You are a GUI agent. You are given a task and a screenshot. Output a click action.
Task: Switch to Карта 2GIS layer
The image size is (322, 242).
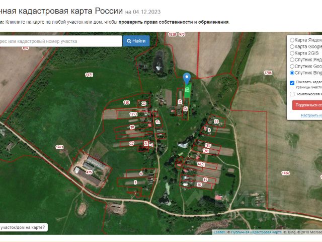pos(292,53)
